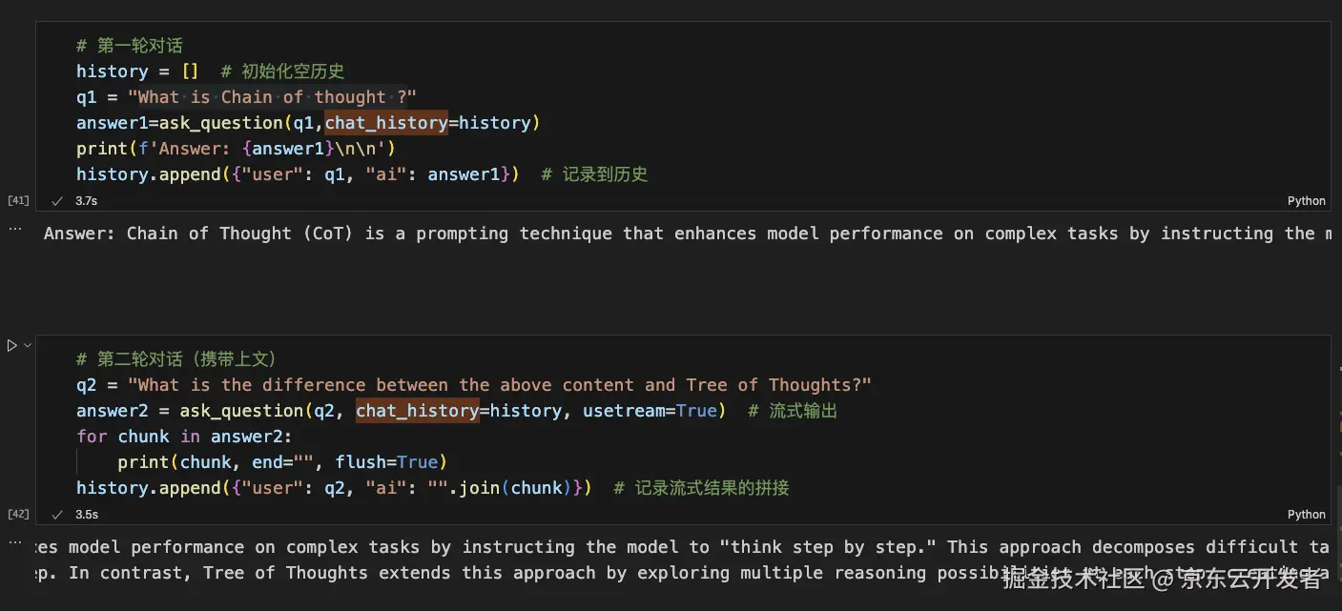Click the green success checkmark beside 3.5s
Viewport: 1342px width, 611px height.
coord(57,515)
